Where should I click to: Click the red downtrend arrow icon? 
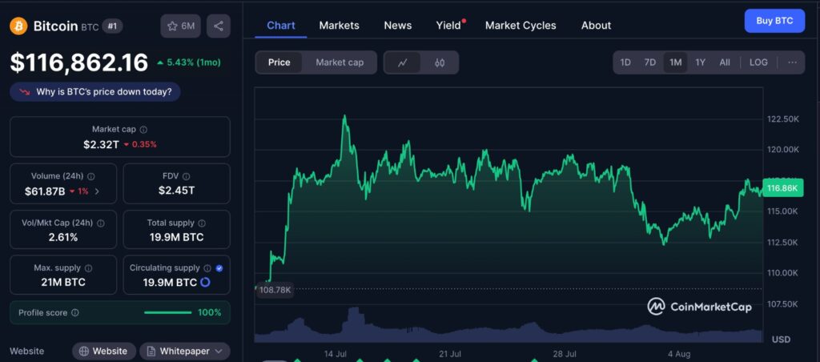[25, 92]
